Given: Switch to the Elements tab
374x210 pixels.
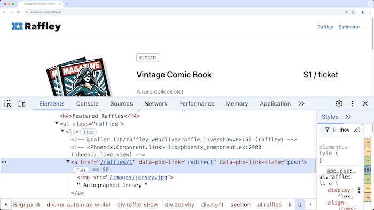Looking at the screenshot, I should tap(52, 104).
